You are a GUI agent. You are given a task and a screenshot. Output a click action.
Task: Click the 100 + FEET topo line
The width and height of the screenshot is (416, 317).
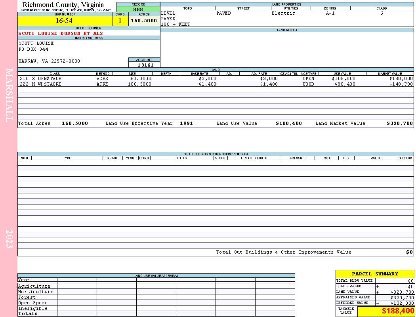click(x=176, y=25)
